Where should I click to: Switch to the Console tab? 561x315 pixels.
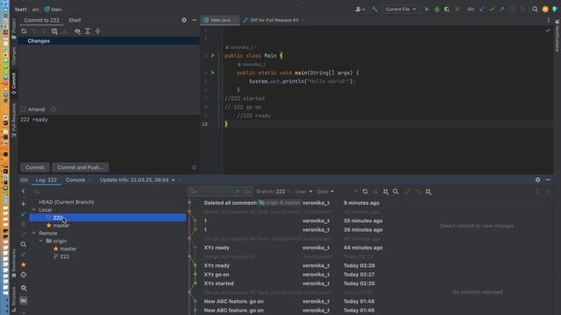pyautogui.click(x=75, y=180)
